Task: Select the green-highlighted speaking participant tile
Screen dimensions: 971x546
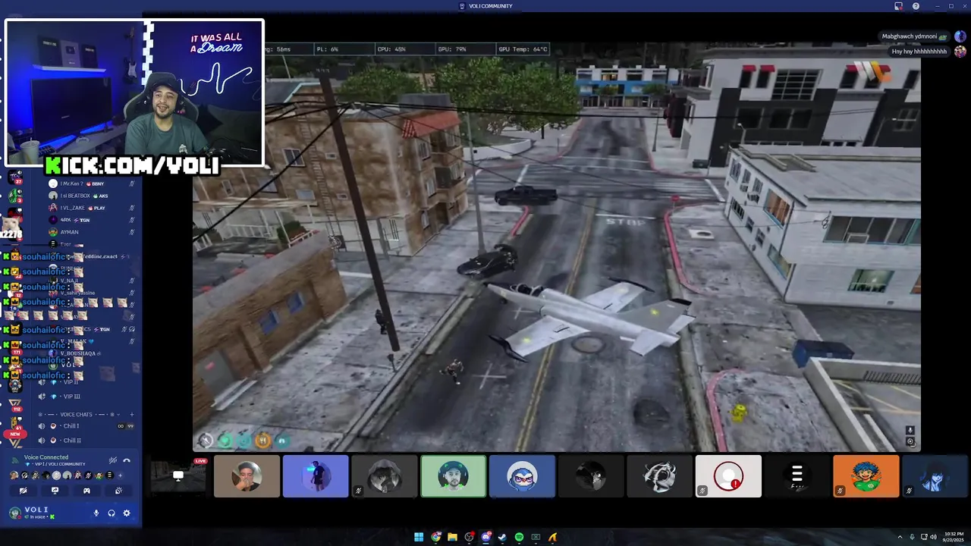Action: click(453, 476)
